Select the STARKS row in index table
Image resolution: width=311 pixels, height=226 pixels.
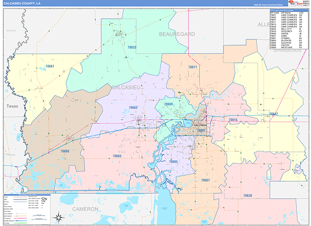pyautogui.click(x=289, y=38)
